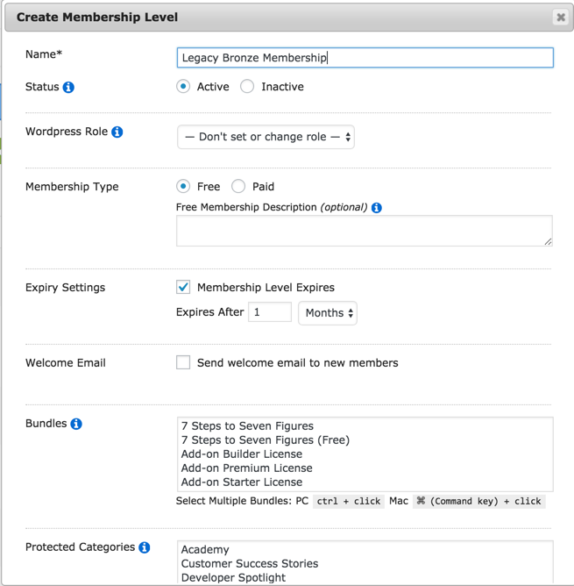This screenshot has height=586, width=574.
Task: Click the membership Name text field
Action: (365, 58)
